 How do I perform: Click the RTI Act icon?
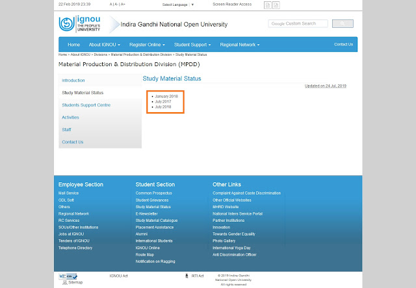[x=187, y=276]
